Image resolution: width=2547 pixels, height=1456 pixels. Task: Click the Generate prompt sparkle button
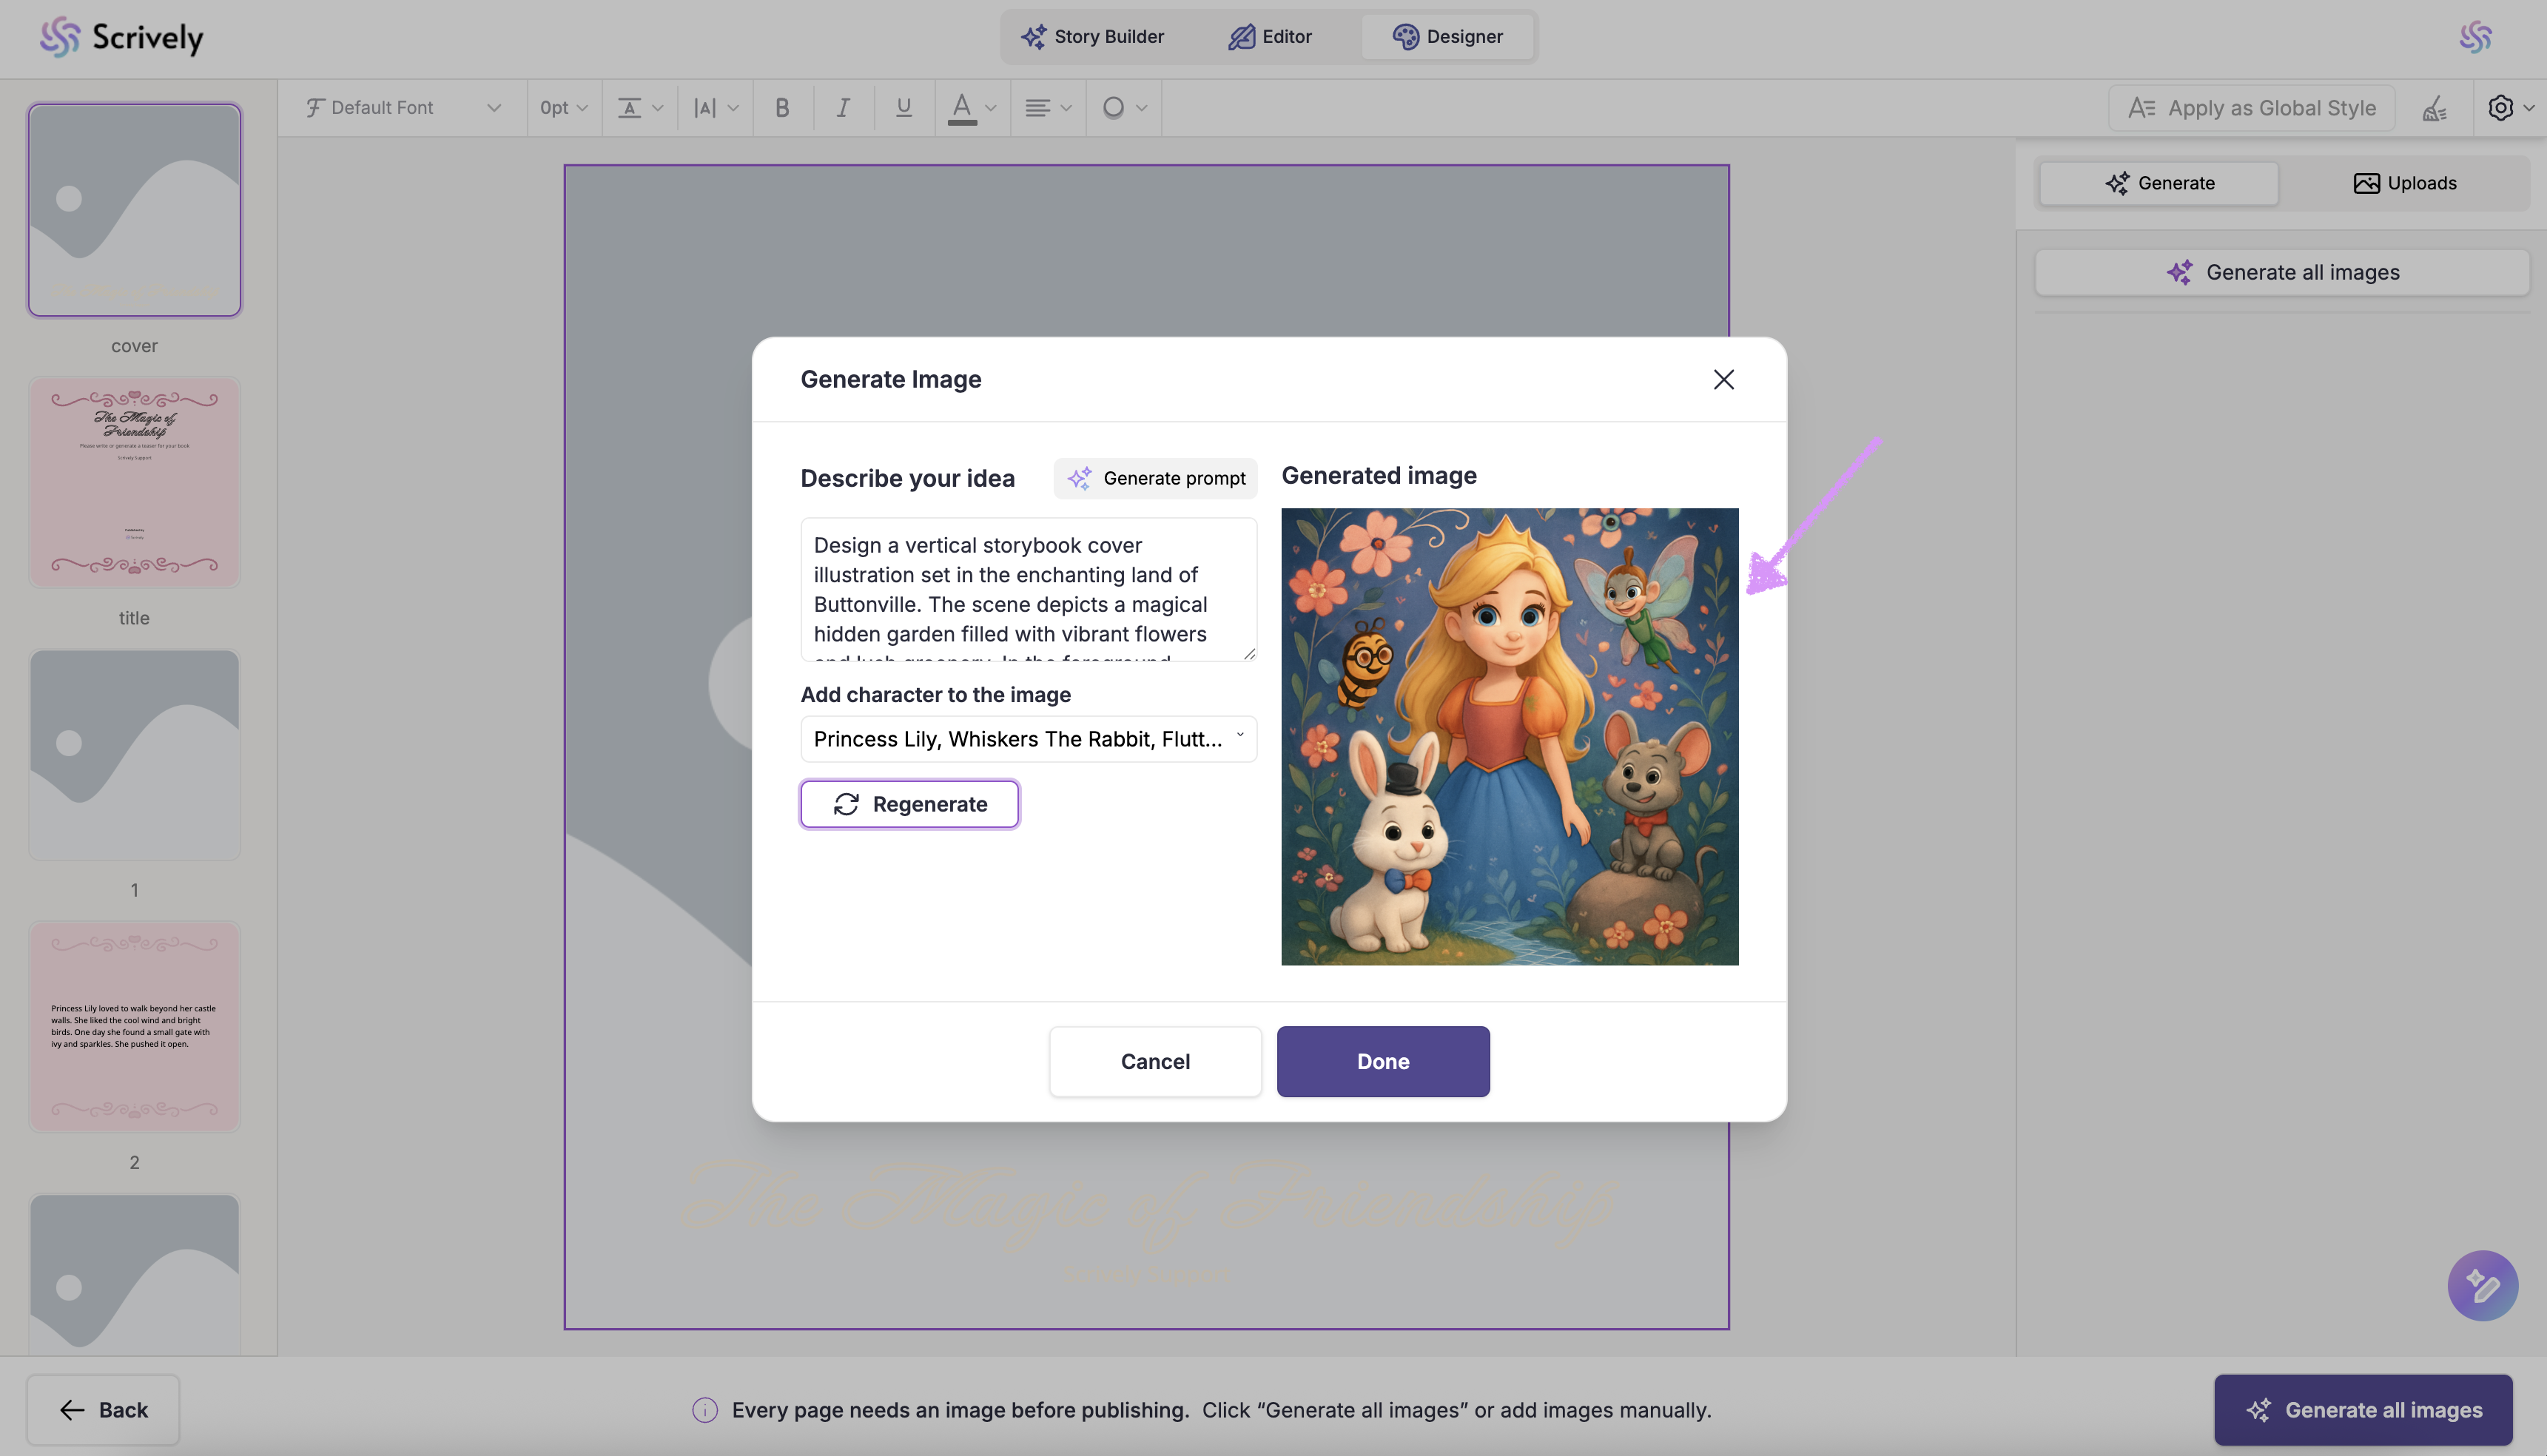click(1155, 479)
